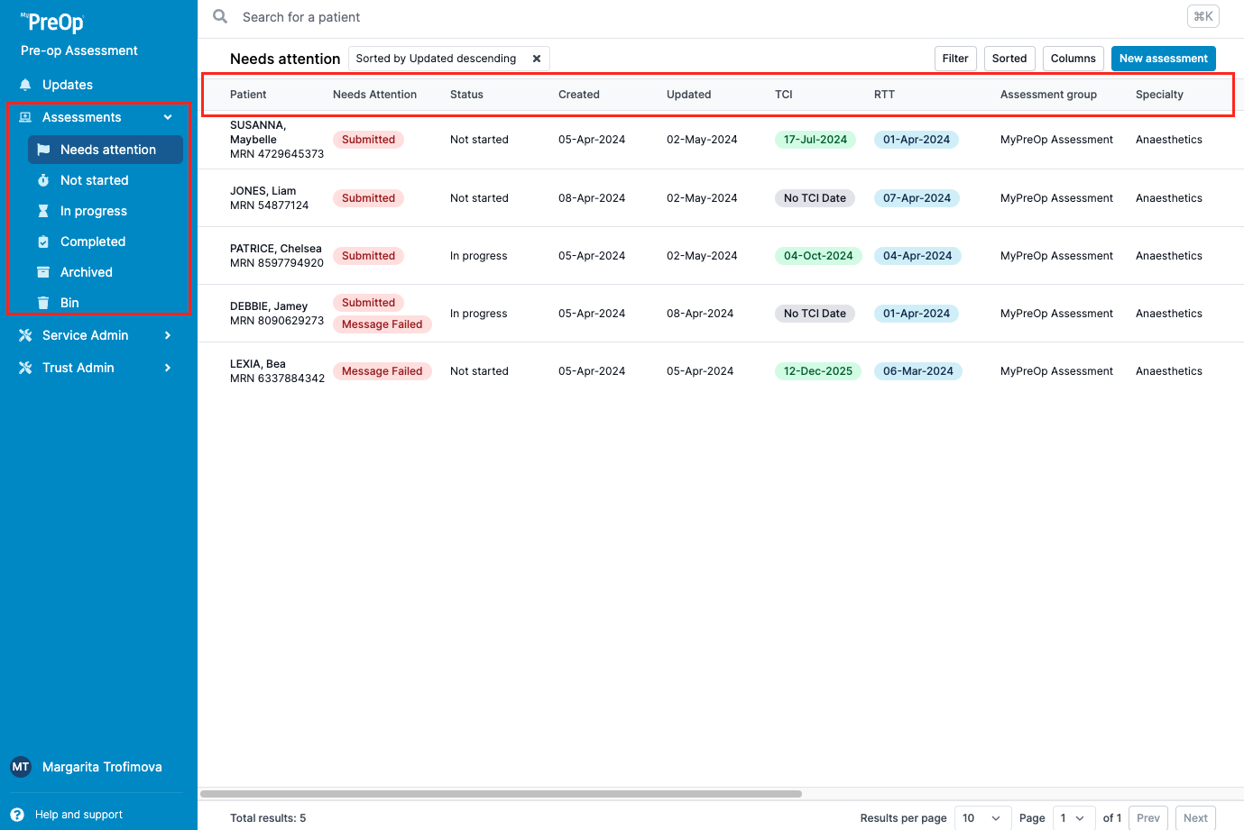The width and height of the screenshot is (1244, 830).
Task: Collapse the Assessments menu section
Action: [168, 117]
